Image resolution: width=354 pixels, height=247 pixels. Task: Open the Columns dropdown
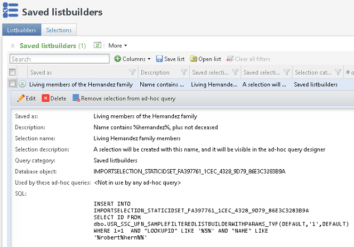[x=133, y=59]
